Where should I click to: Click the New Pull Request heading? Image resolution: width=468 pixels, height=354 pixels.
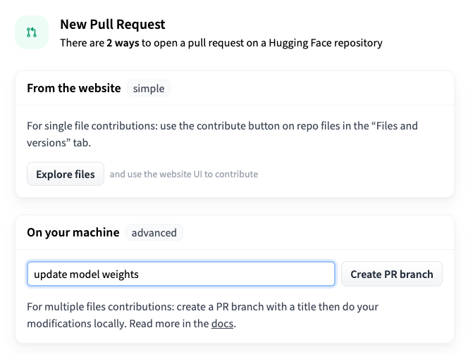[113, 25]
